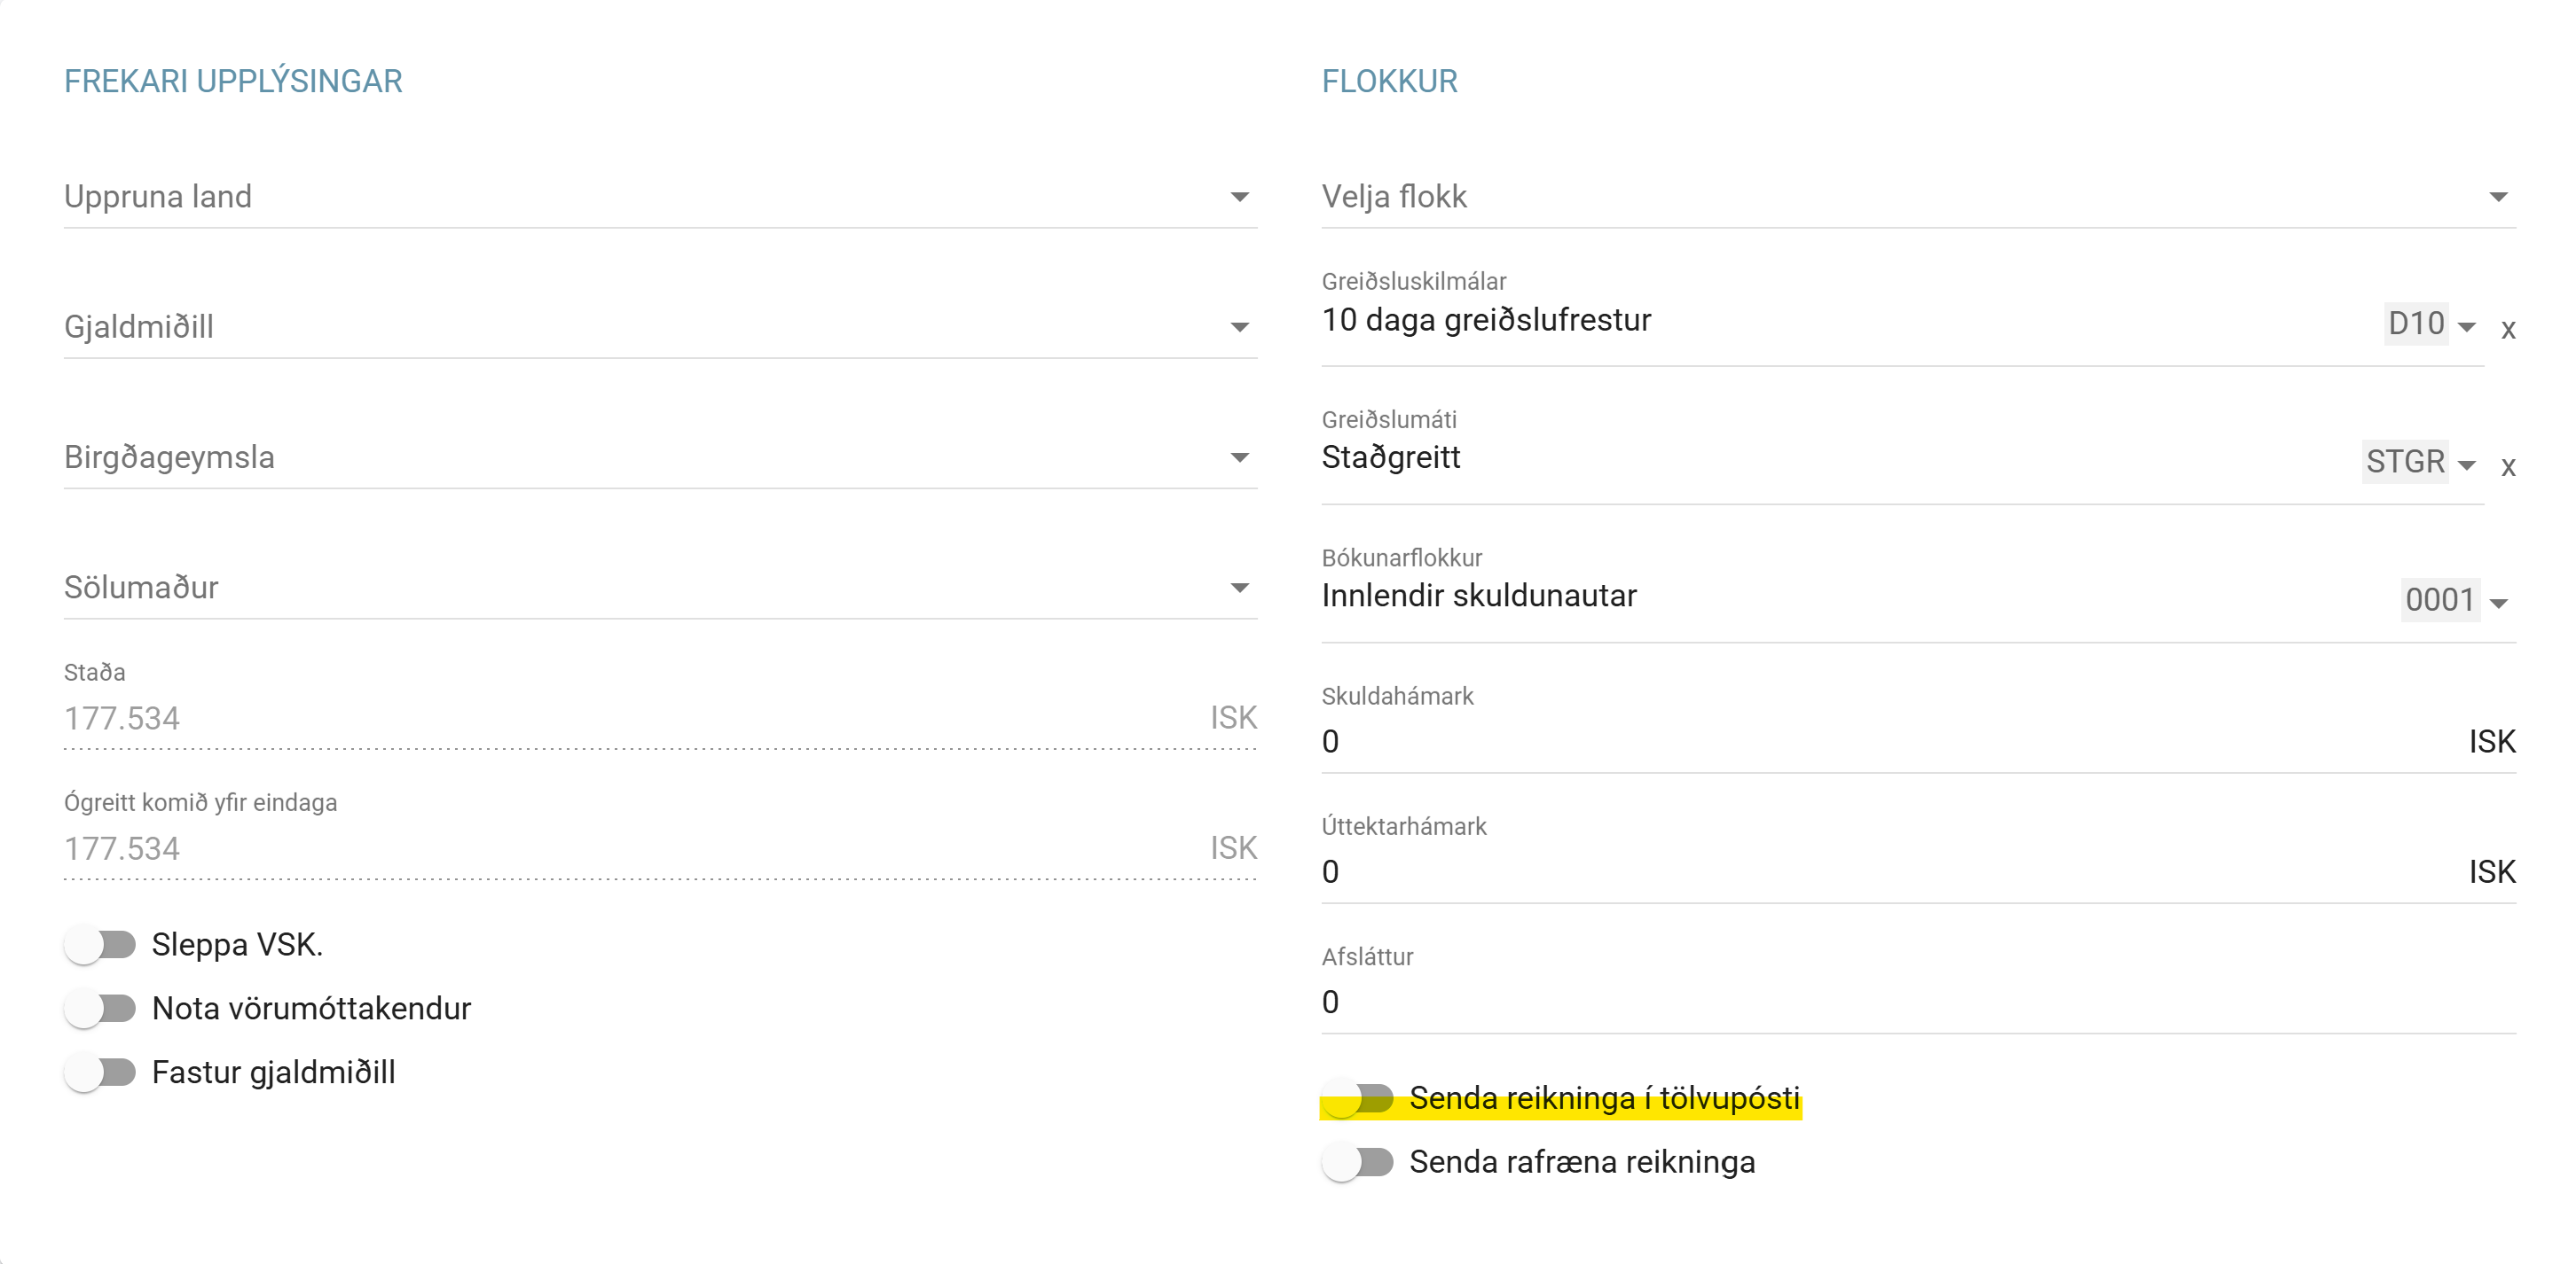Expand the Gjaldmiðill dropdown
This screenshot has width=2576, height=1264.
tap(1239, 328)
